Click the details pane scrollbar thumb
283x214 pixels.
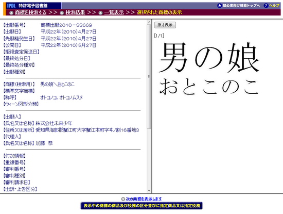click(x=149, y=76)
